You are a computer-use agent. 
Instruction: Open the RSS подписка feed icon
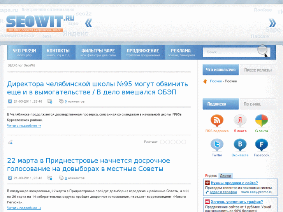(x=217, y=120)
